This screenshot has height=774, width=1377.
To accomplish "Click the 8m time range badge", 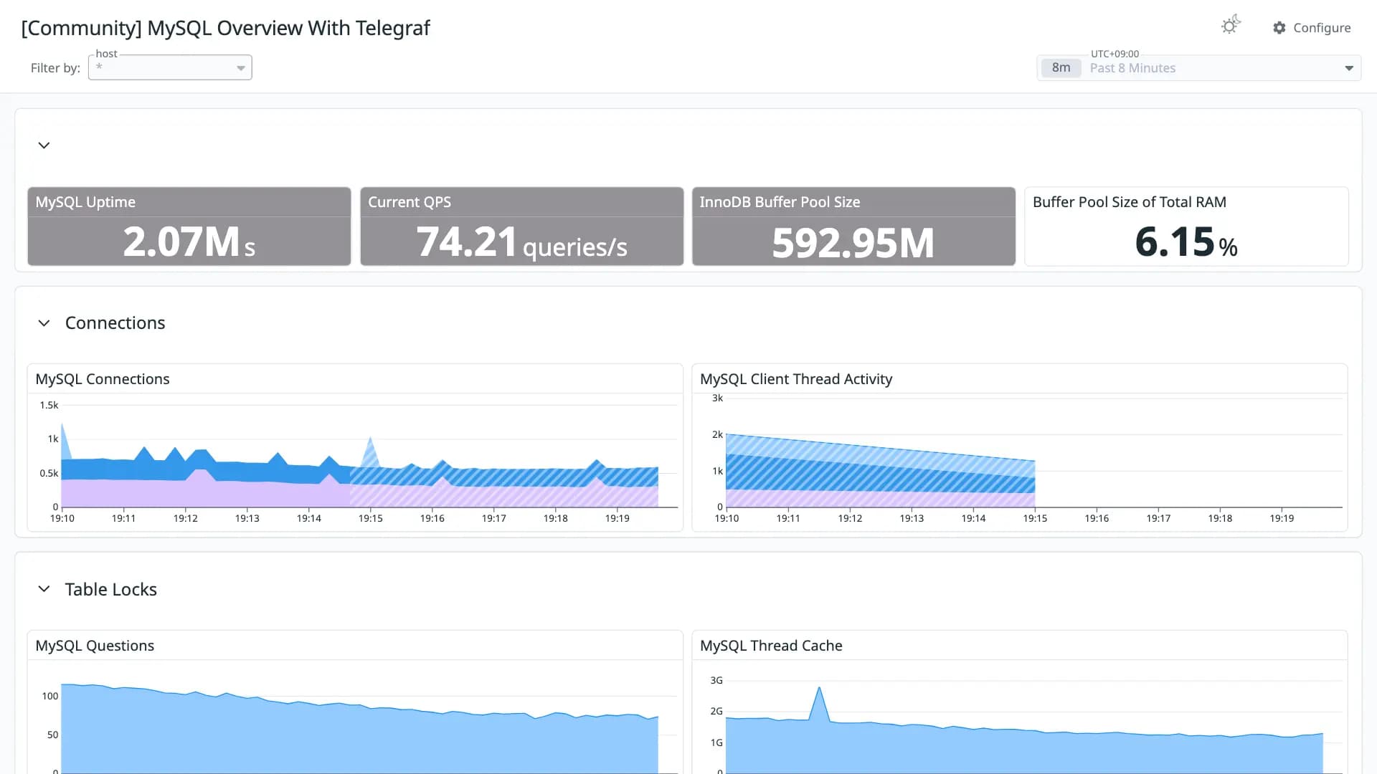I will [x=1061, y=68].
